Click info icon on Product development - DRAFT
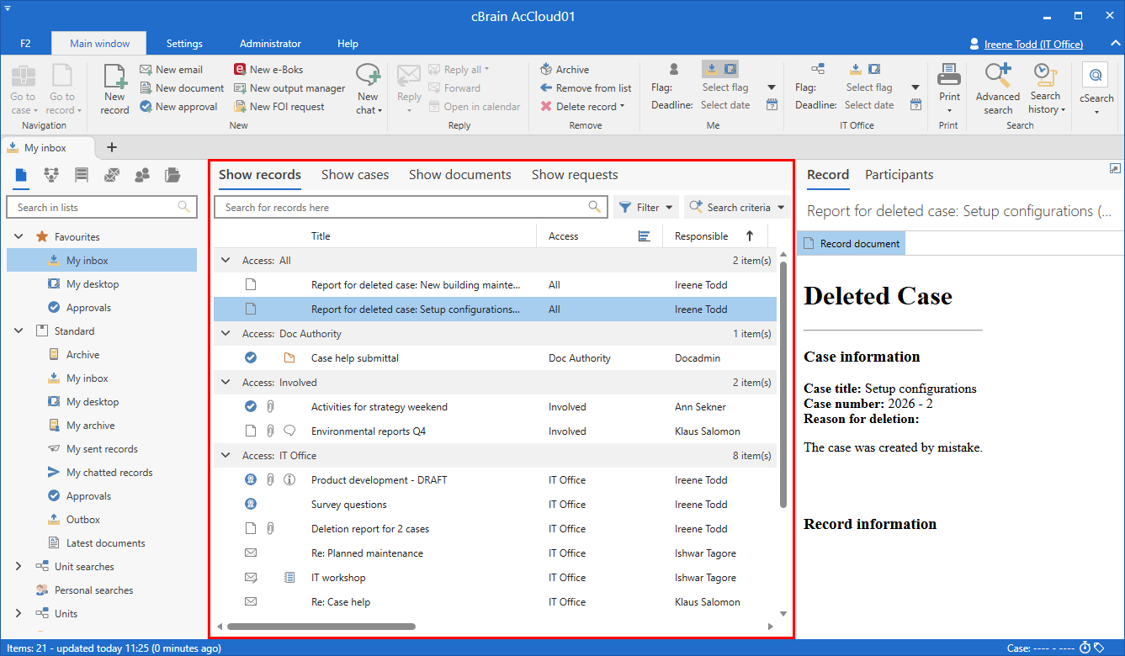The image size is (1125, 656). (x=289, y=479)
